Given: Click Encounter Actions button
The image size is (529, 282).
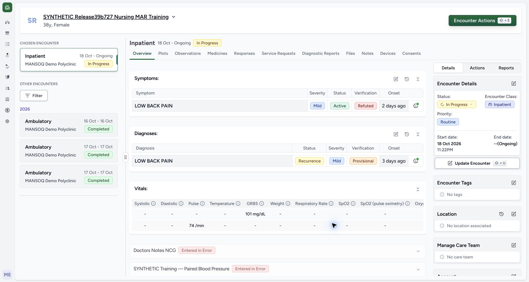Looking at the screenshot, I should [x=482, y=21].
